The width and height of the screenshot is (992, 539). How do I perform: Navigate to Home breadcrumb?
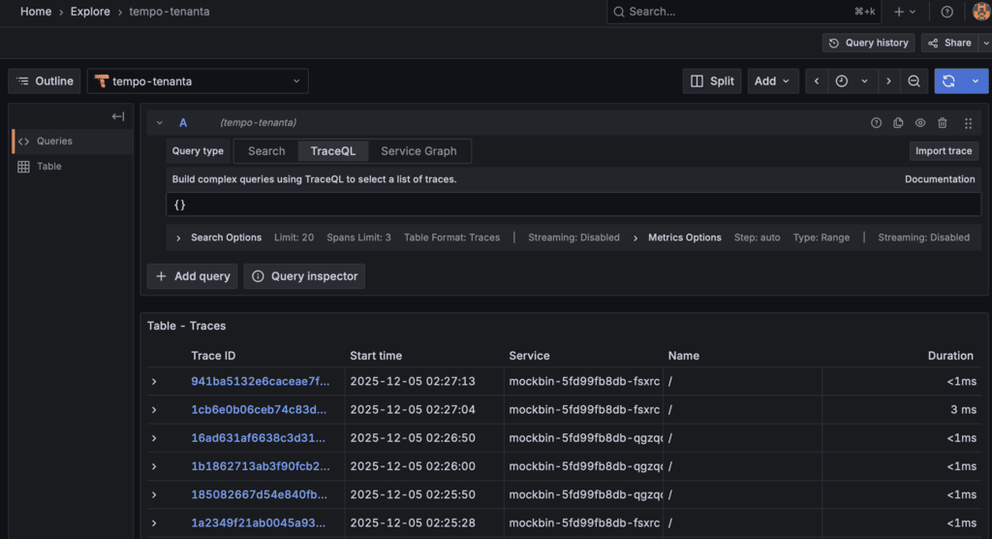click(36, 12)
